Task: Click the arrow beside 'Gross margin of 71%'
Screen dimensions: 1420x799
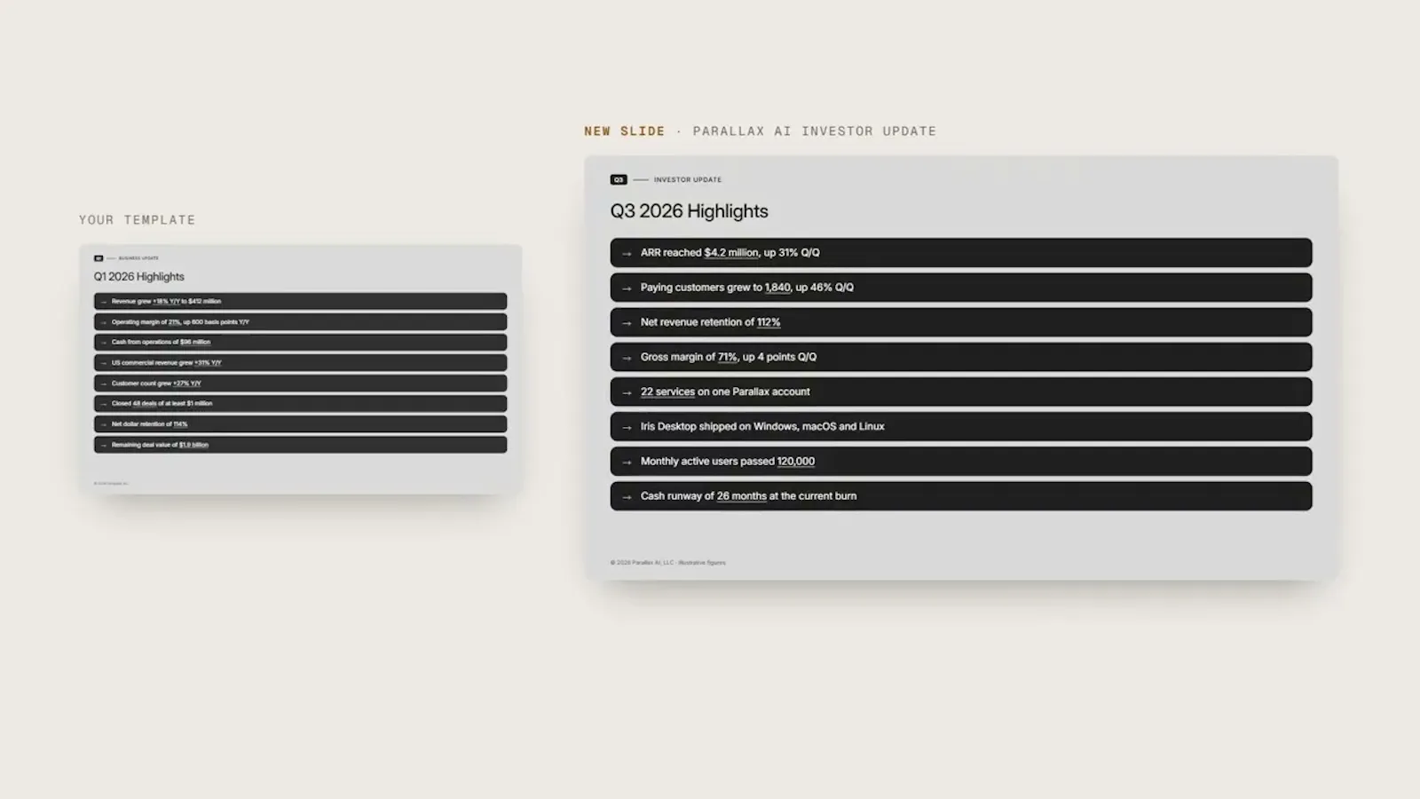Action: click(x=627, y=358)
